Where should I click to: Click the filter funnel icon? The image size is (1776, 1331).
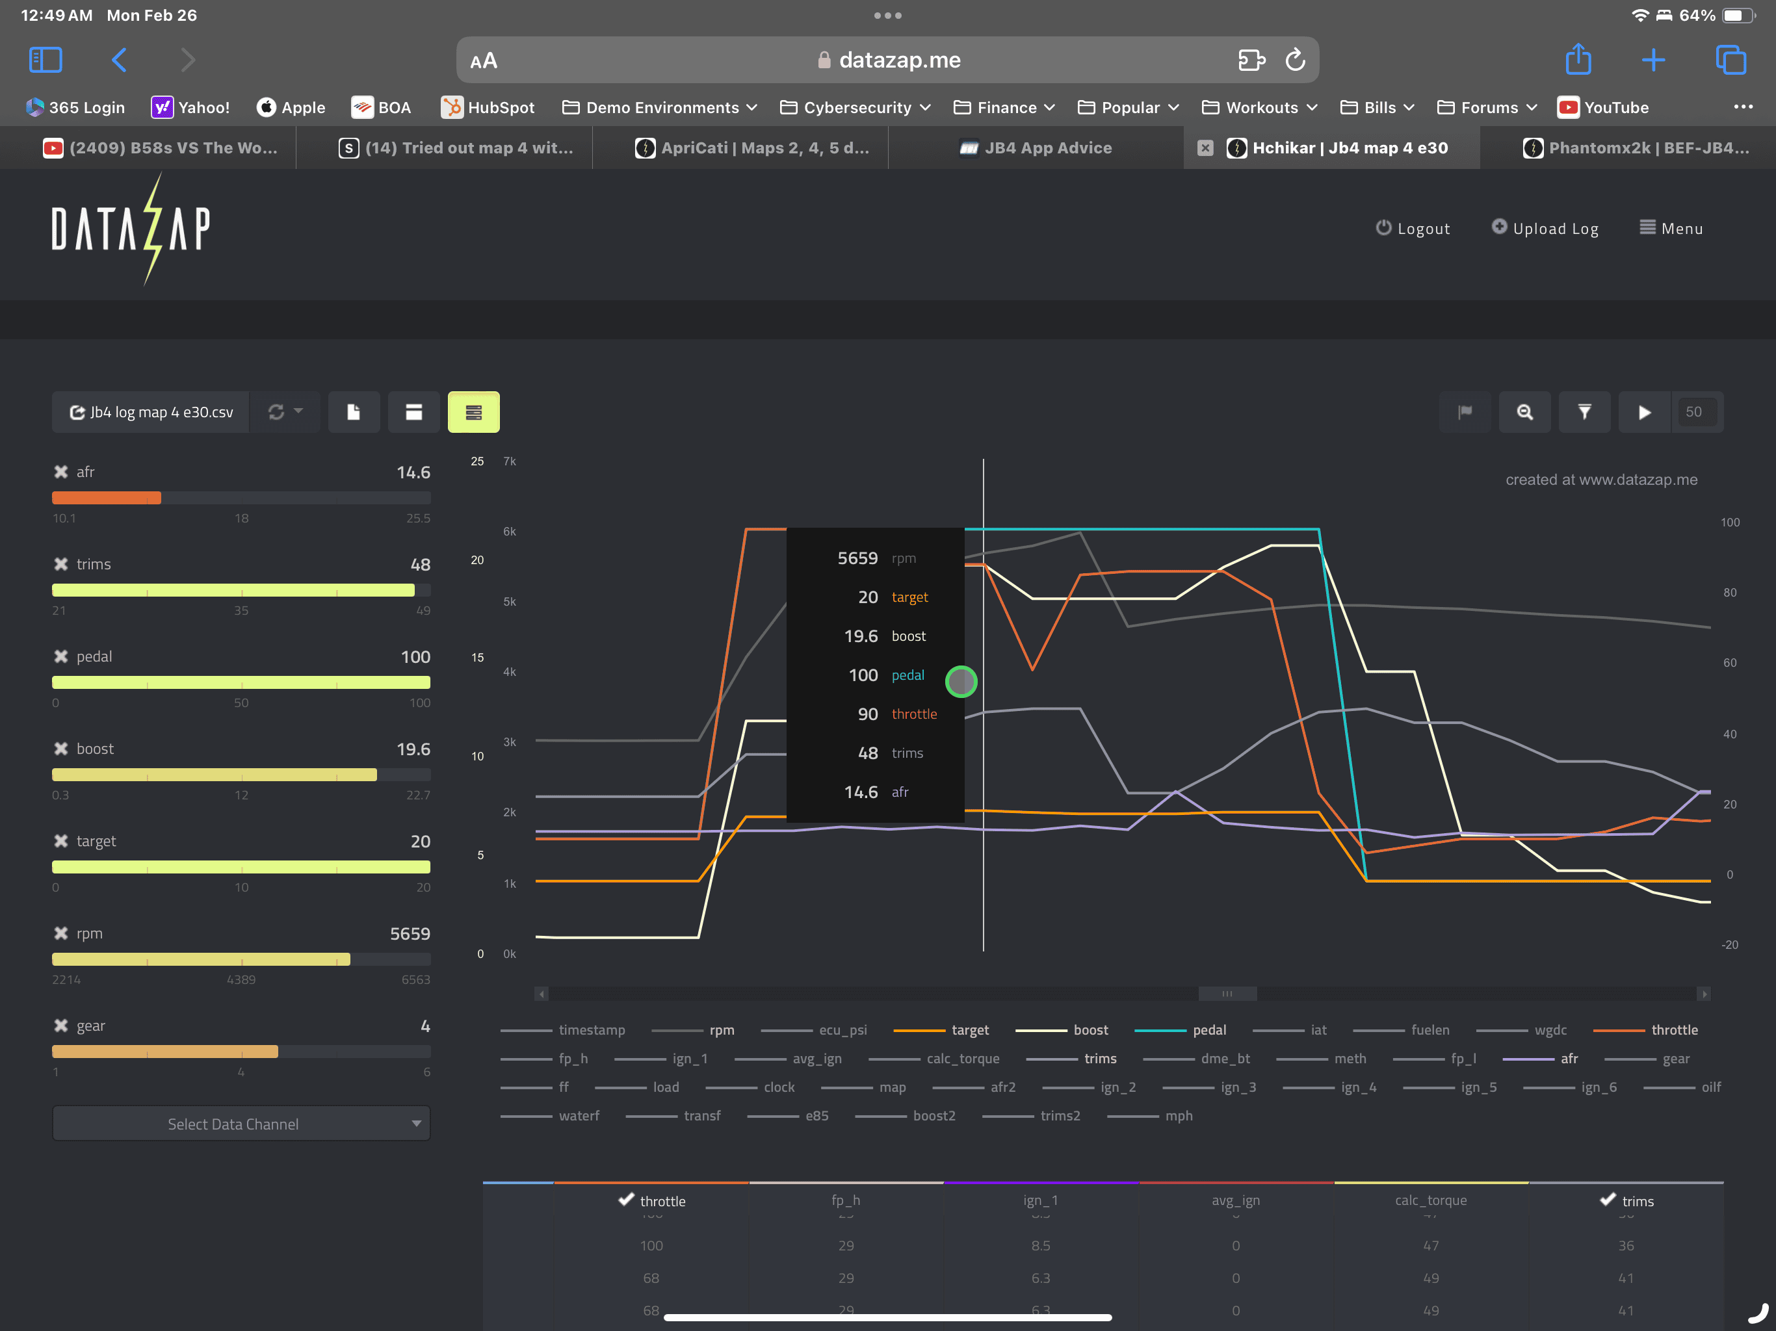coord(1584,412)
